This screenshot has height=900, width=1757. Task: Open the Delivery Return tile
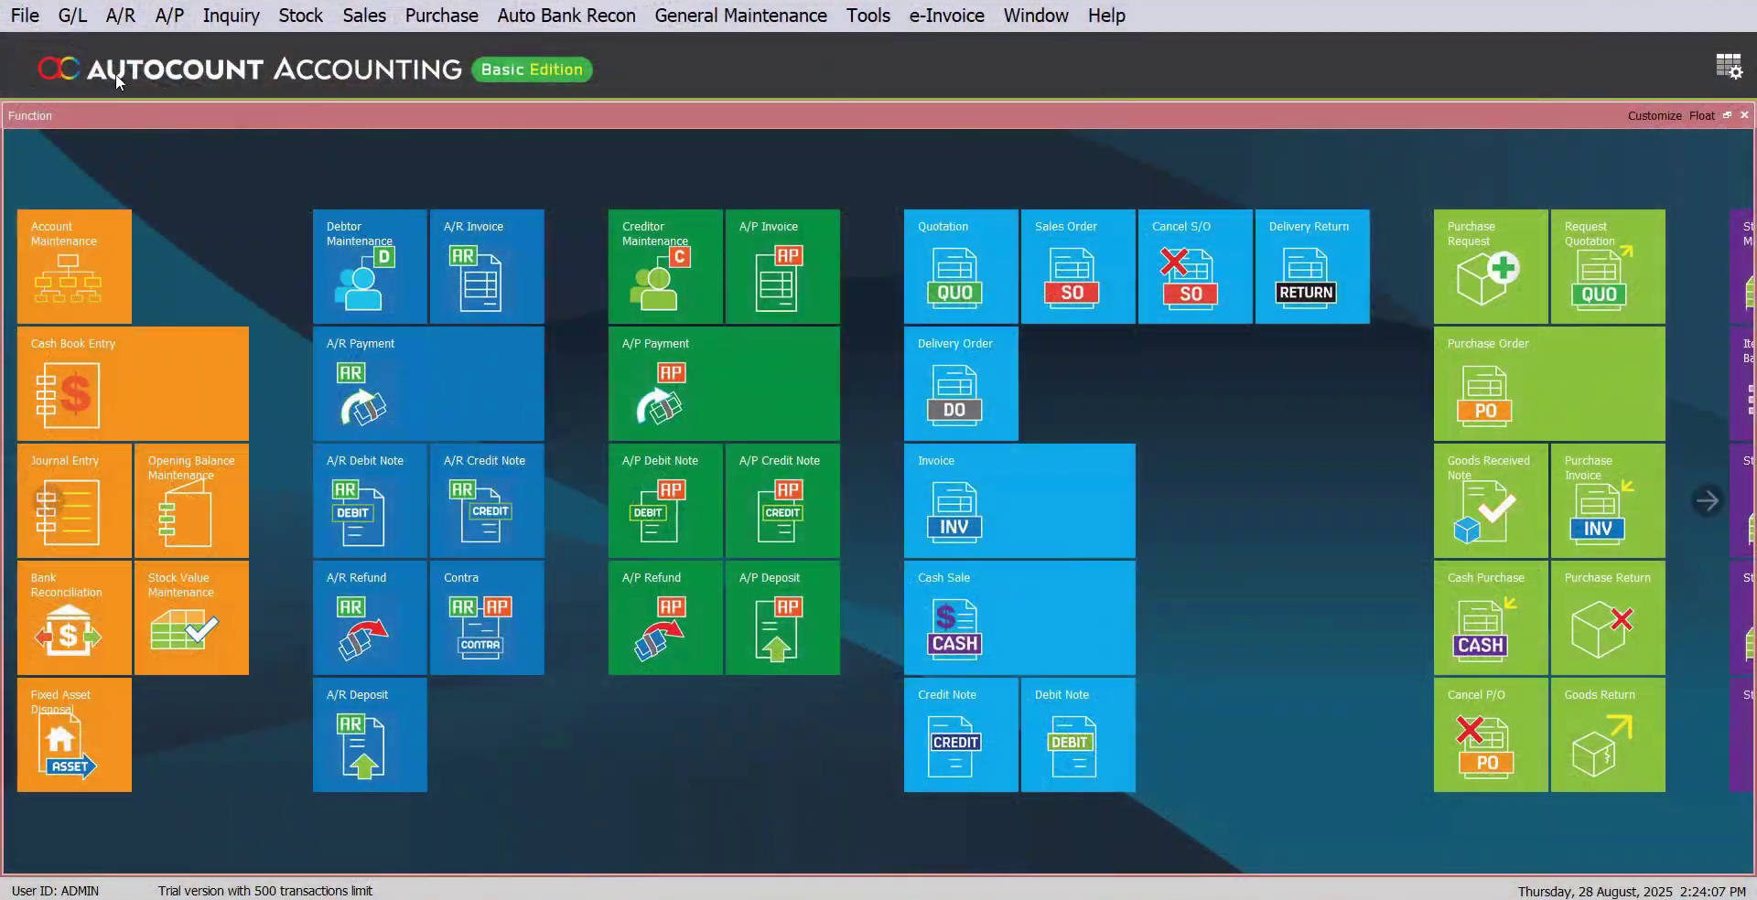pyautogui.click(x=1312, y=266)
